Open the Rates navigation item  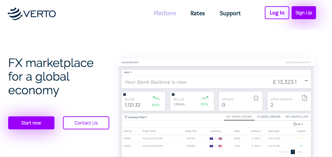pos(198,13)
